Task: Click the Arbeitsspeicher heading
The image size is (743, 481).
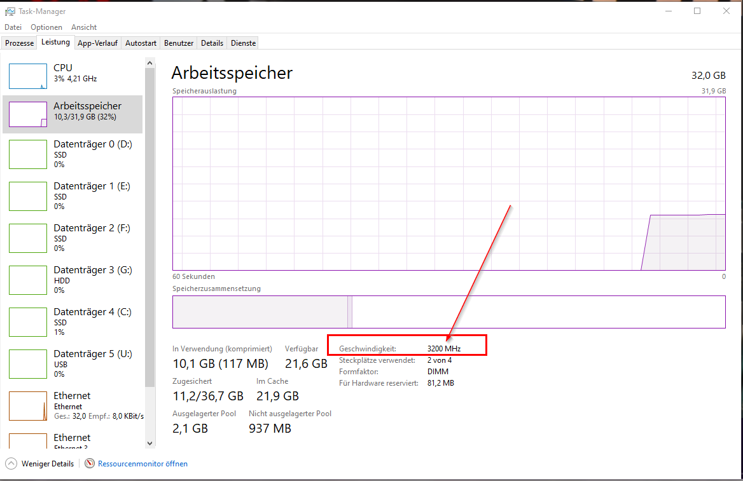Action: click(232, 73)
